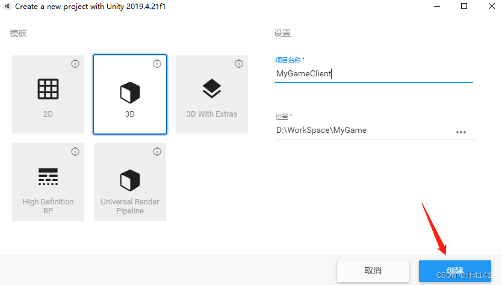Show info for Universal Render Pipeline template

157,152
